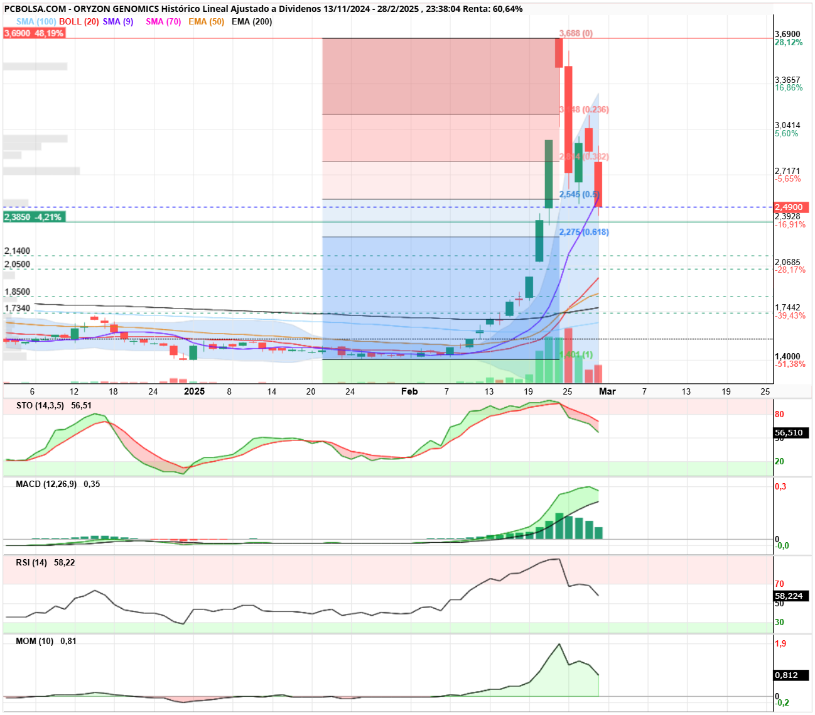Screen dimensions: 815x715
Task: Select the -16,91% percentage label
Action: (x=790, y=224)
